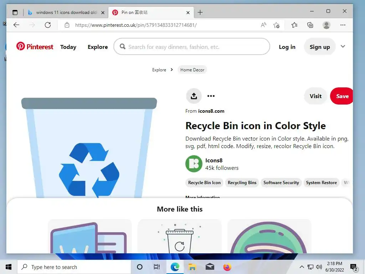Focus the Pinterest search field
Image resolution: width=365 pixels, height=274 pixels.
point(191,47)
